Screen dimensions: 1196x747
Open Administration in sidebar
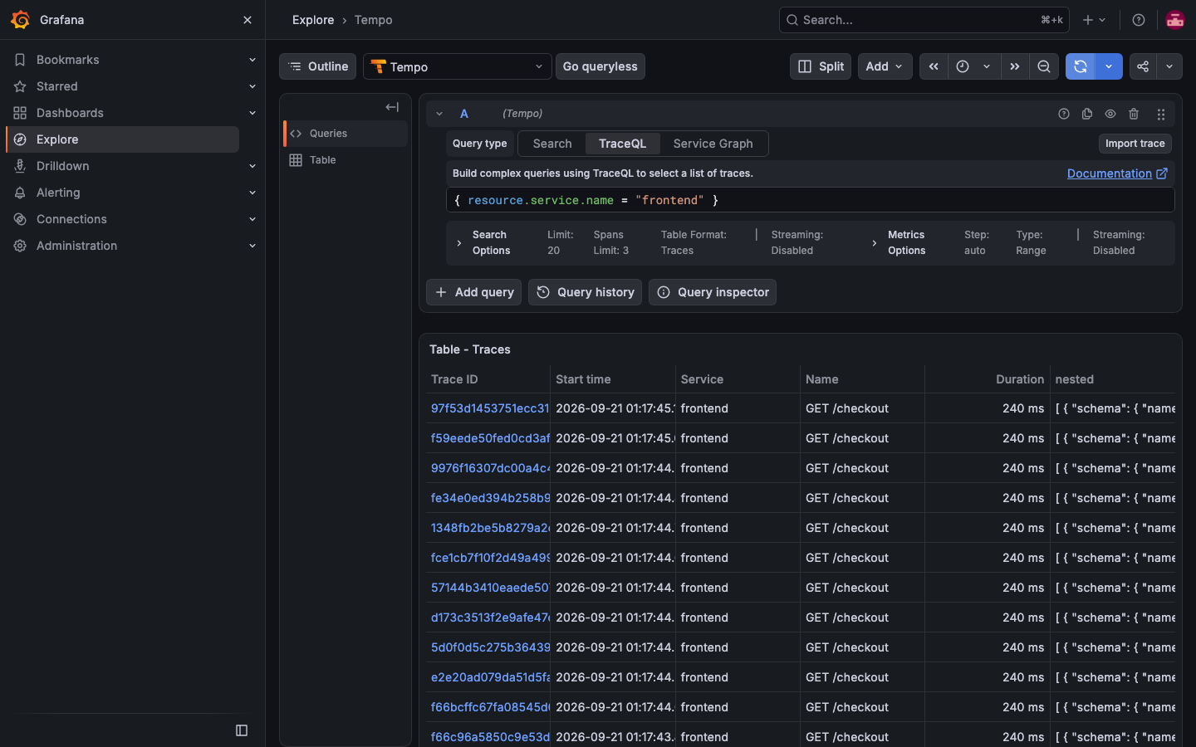76,246
